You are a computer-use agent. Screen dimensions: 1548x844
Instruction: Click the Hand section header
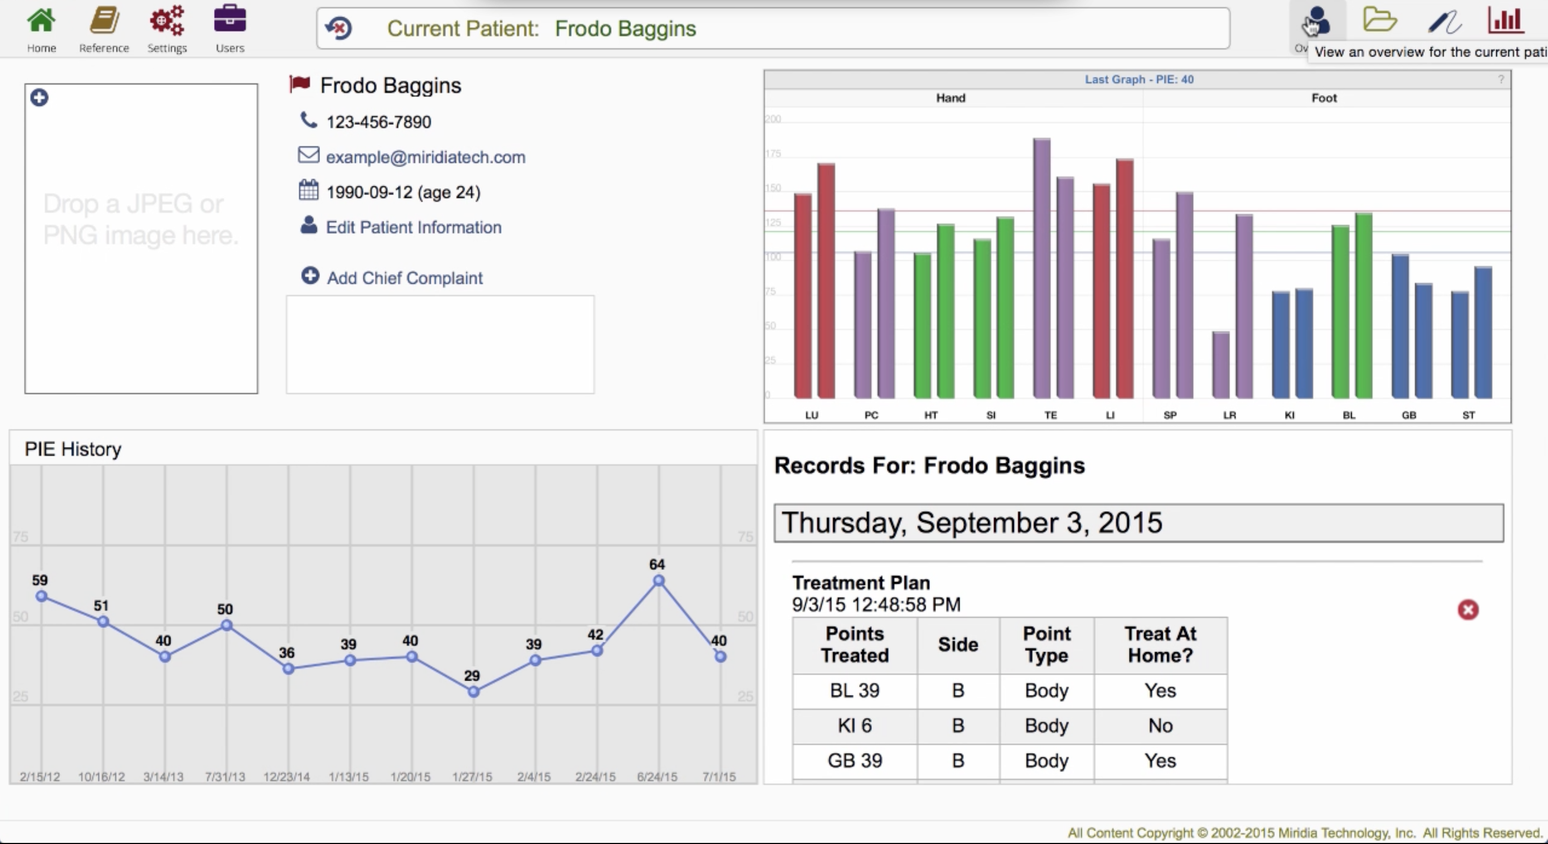tap(950, 98)
